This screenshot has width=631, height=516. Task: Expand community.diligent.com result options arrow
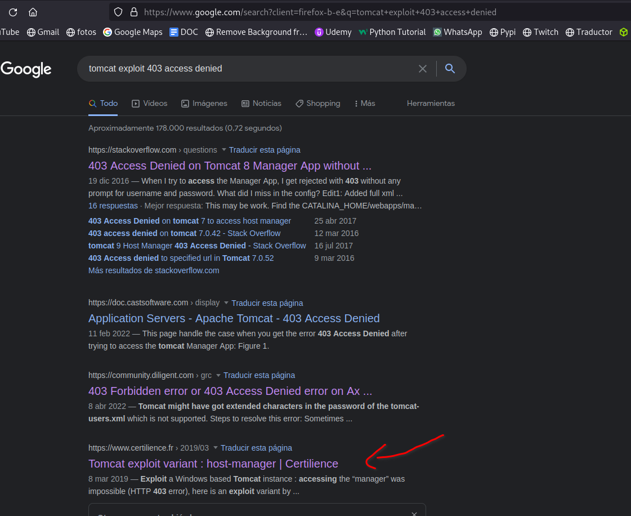[218, 375]
